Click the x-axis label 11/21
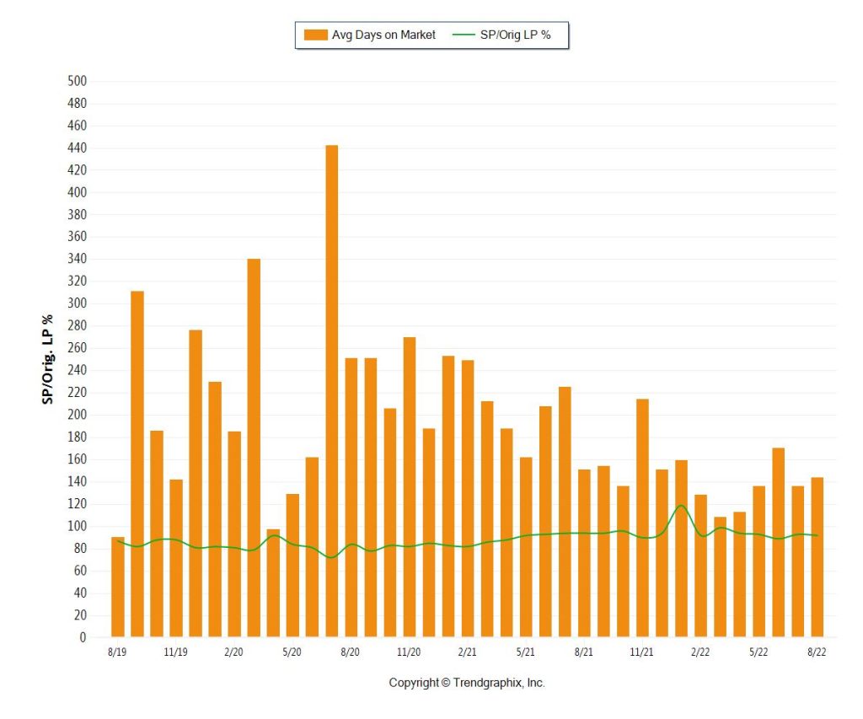Viewport: 863px width, 719px height. click(x=641, y=652)
